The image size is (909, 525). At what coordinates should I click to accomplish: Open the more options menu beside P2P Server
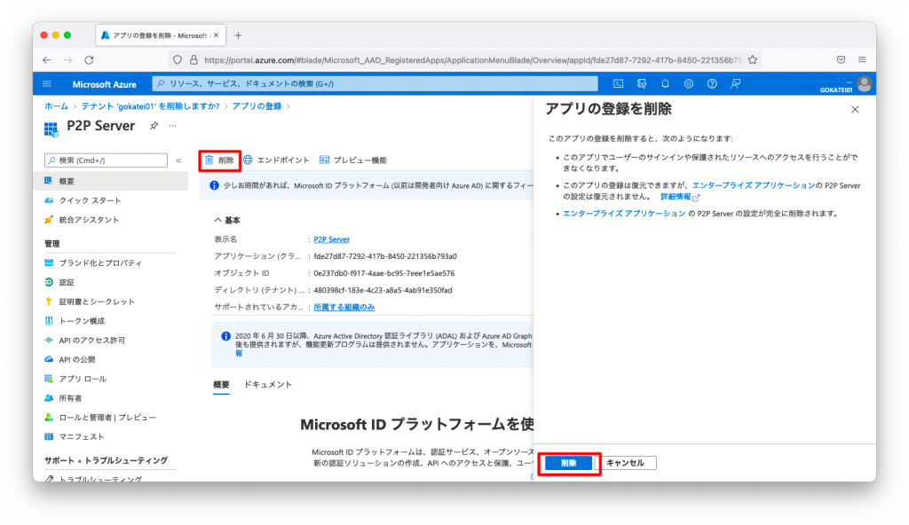point(172,125)
